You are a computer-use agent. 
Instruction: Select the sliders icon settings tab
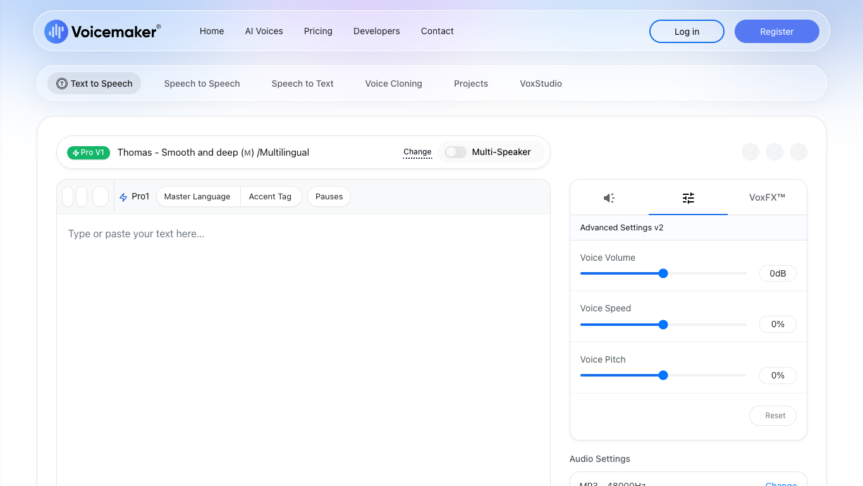click(x=688, y=197)
